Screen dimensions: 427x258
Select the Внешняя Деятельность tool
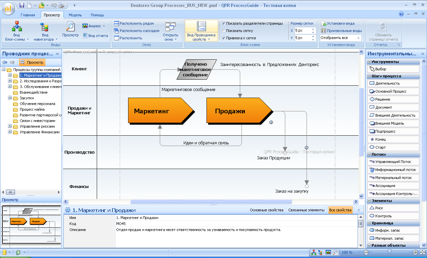coord(393,115)
